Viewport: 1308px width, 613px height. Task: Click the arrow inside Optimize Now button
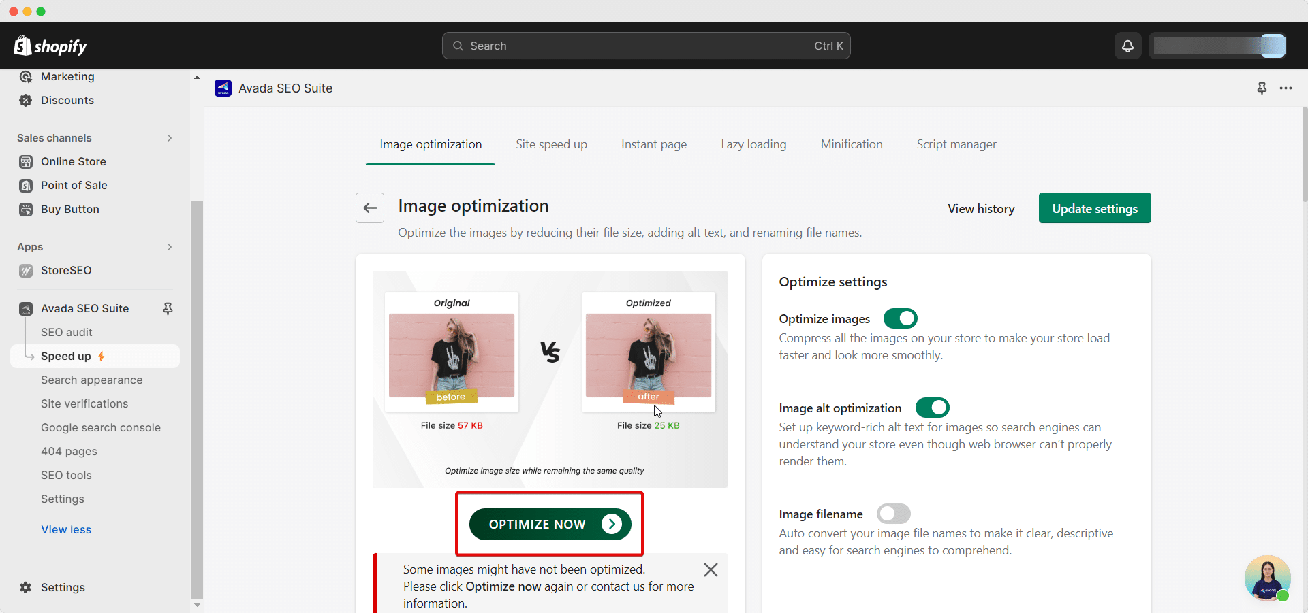coord(612,525)
